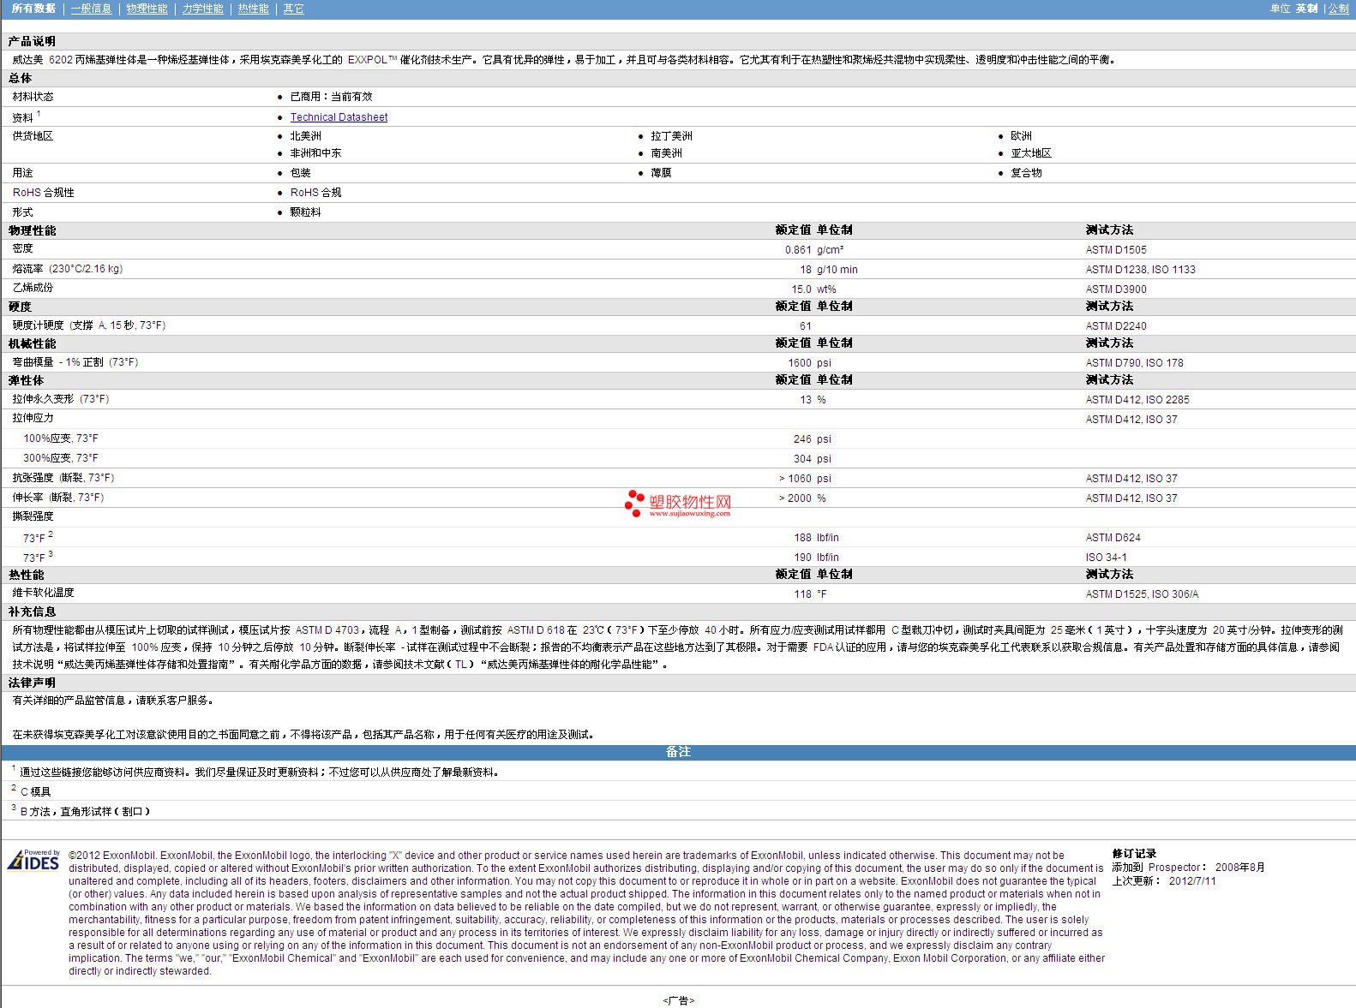Screen dimensions: 1356x1008
Task: Select tear strength value 190
Action: coord(802,558)
